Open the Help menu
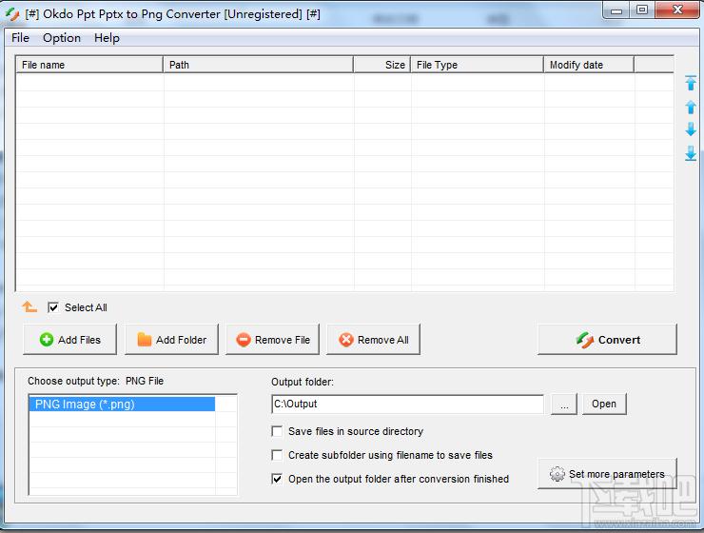The image size is (704, 533). (107, 38)
